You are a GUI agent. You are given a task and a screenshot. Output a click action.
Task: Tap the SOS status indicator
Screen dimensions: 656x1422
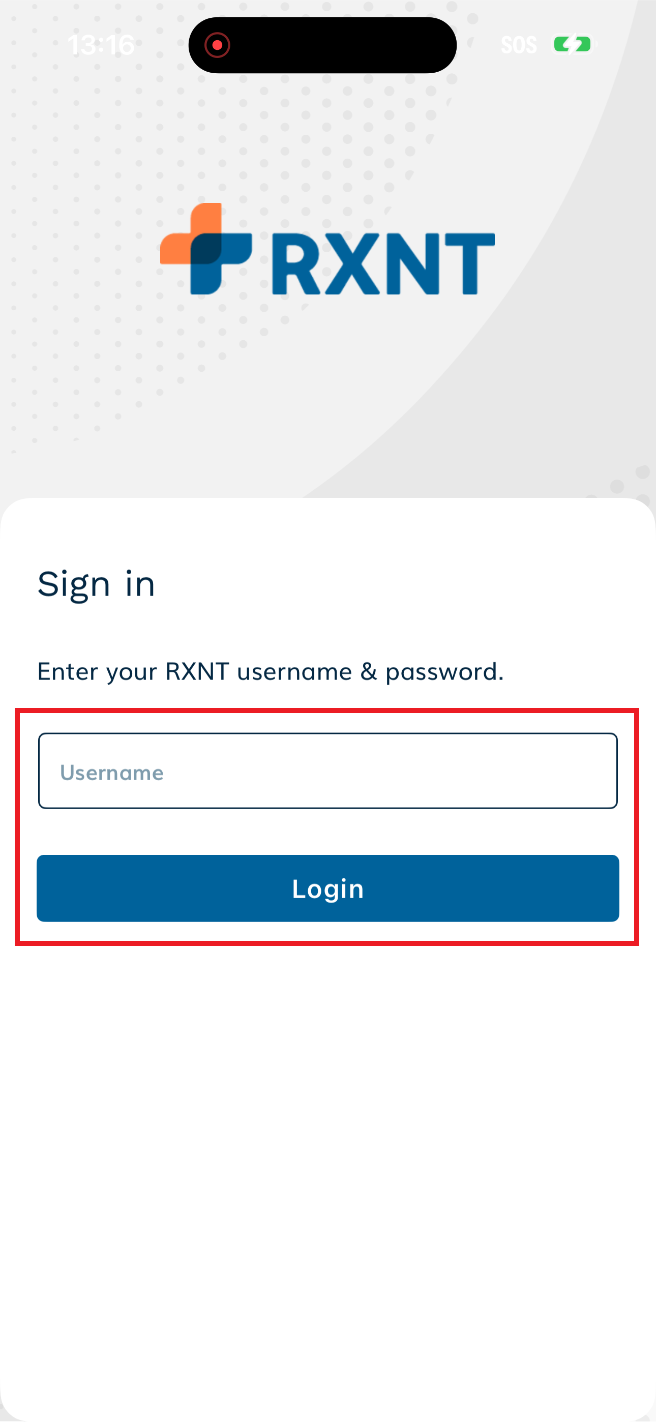tap(518, 45)
